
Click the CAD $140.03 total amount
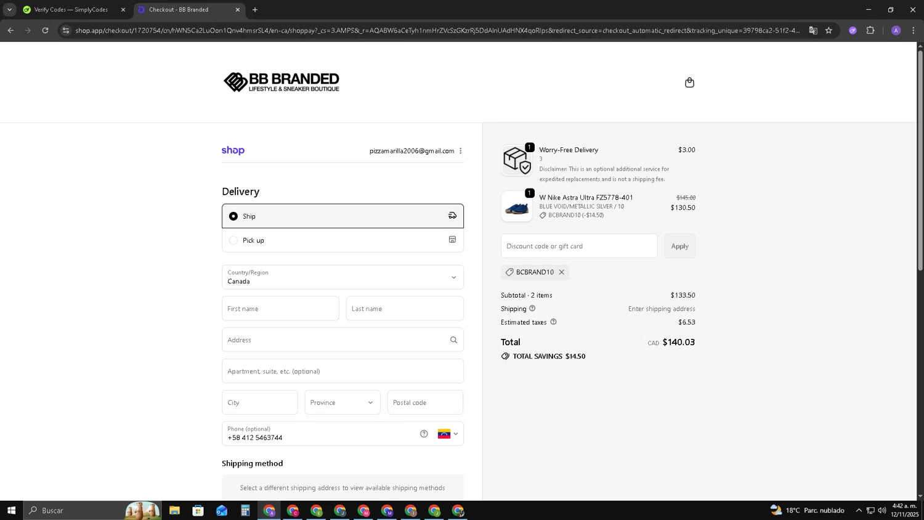pos(671,343)
